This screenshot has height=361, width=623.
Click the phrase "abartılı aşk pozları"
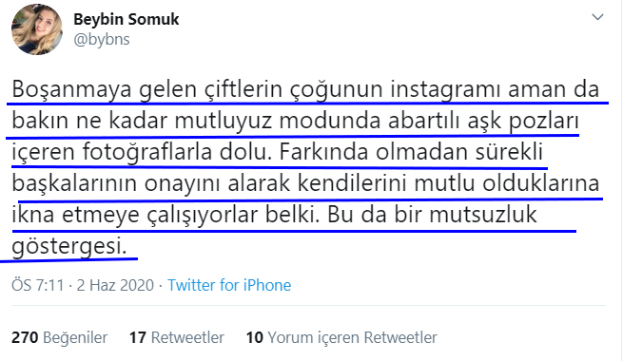tap(483, 121)
